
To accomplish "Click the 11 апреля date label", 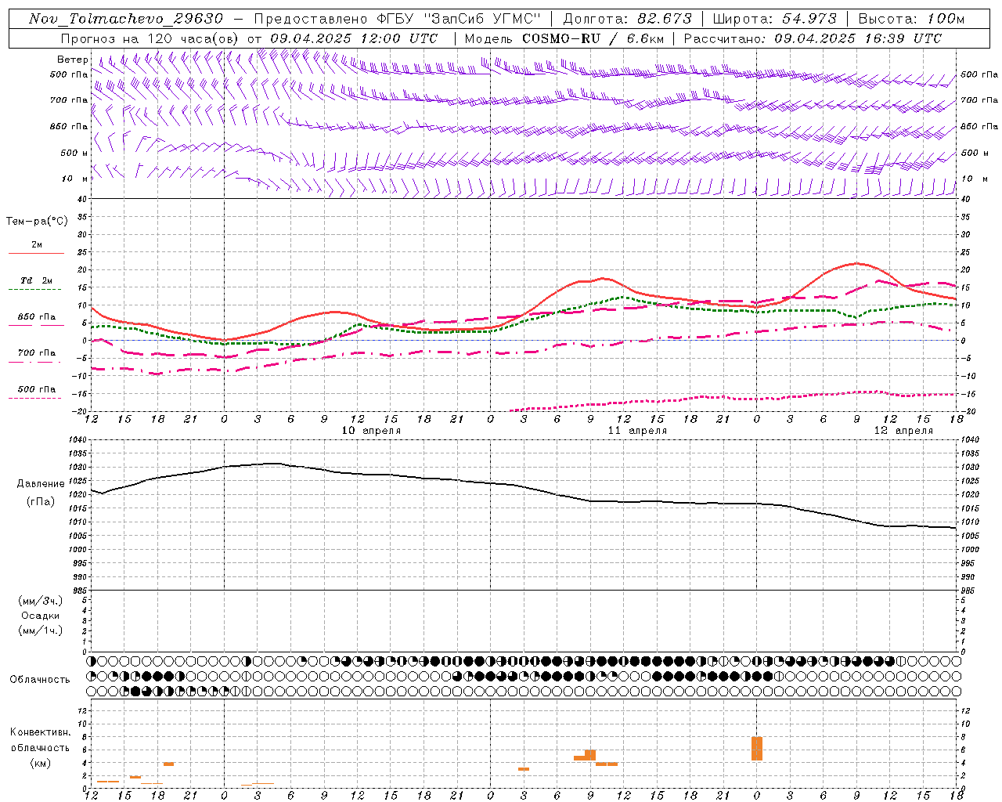I will (x=637, y=431).
